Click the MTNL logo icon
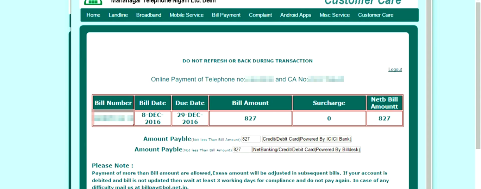This screenshot has height=189, width=481. coord(93,2)
